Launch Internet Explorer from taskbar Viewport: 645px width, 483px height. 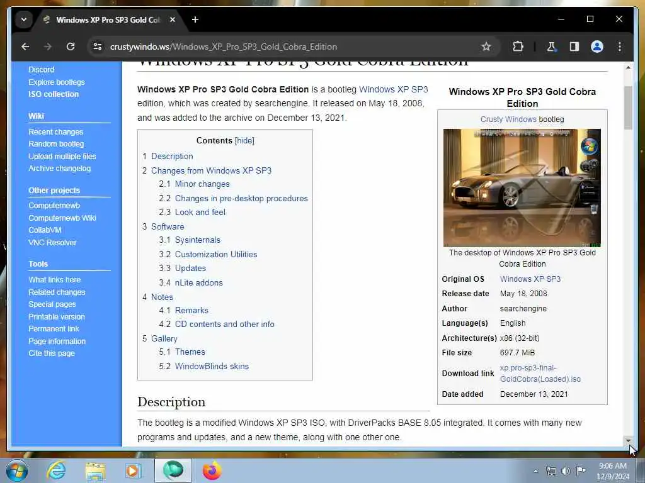click(56, 471)
